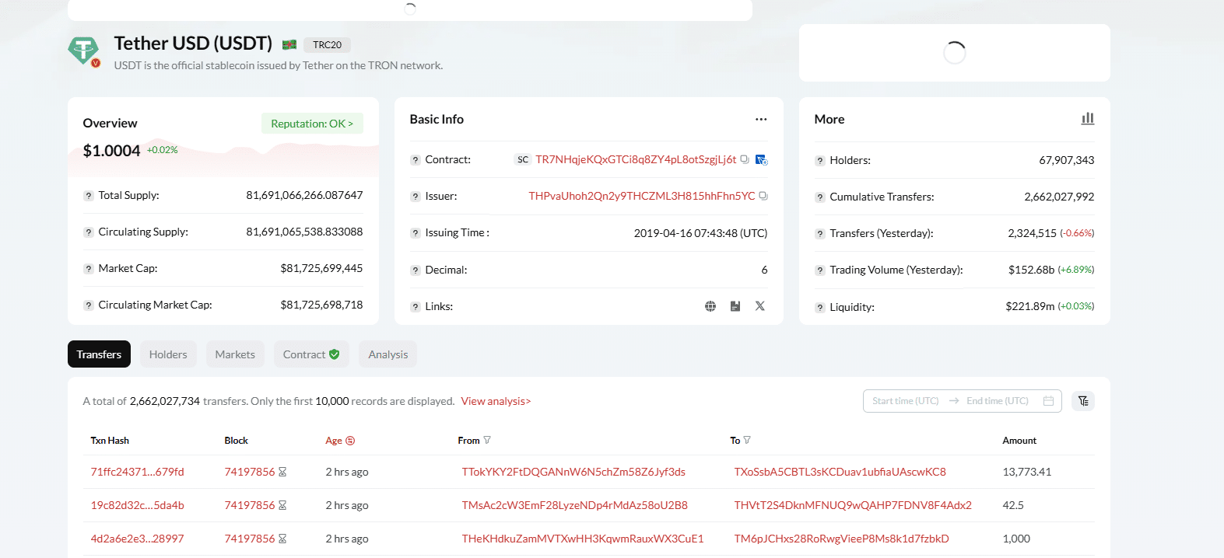Open recipient address TM6pJCHxs28RoRwgVieeP8Ms8k1d7fzbkD
The image size is (1224, 558).
842,539
